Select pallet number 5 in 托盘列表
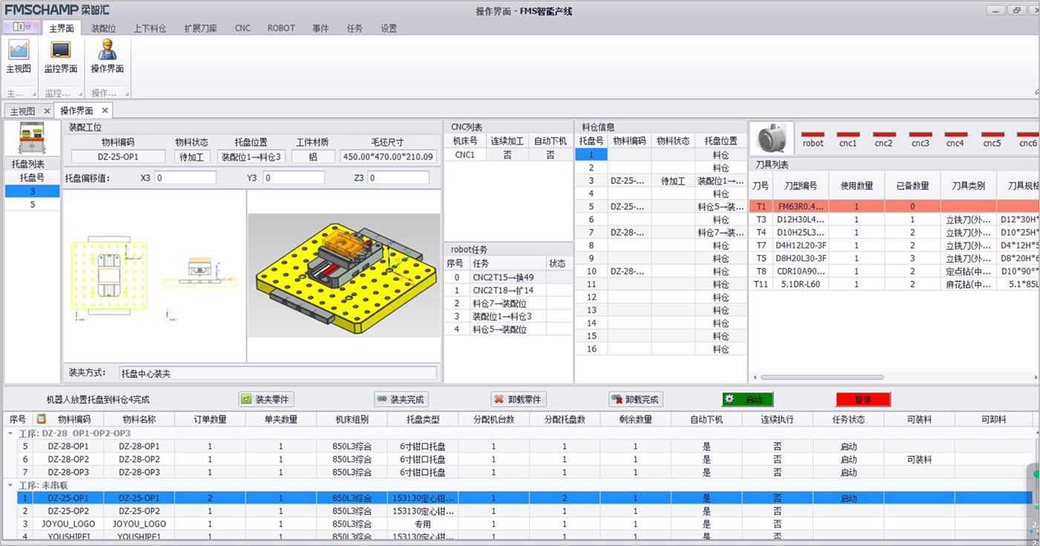The image size is (1040, 546). click(x=32, y=204)
